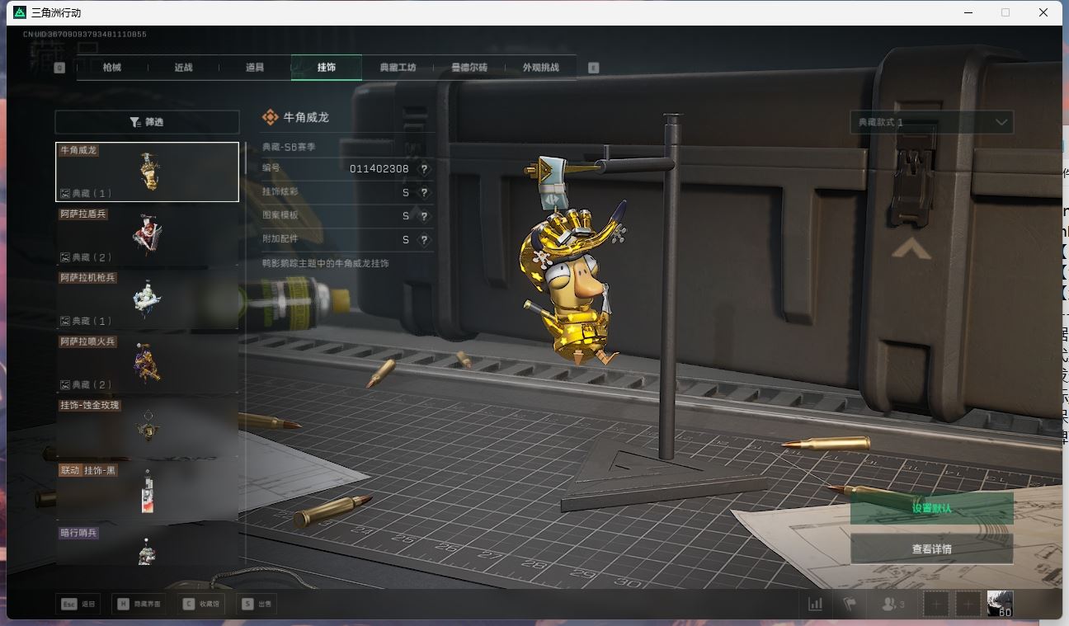
Task: Click the help icon for 挂饰炫彩
Action: [x=424, y=193]
